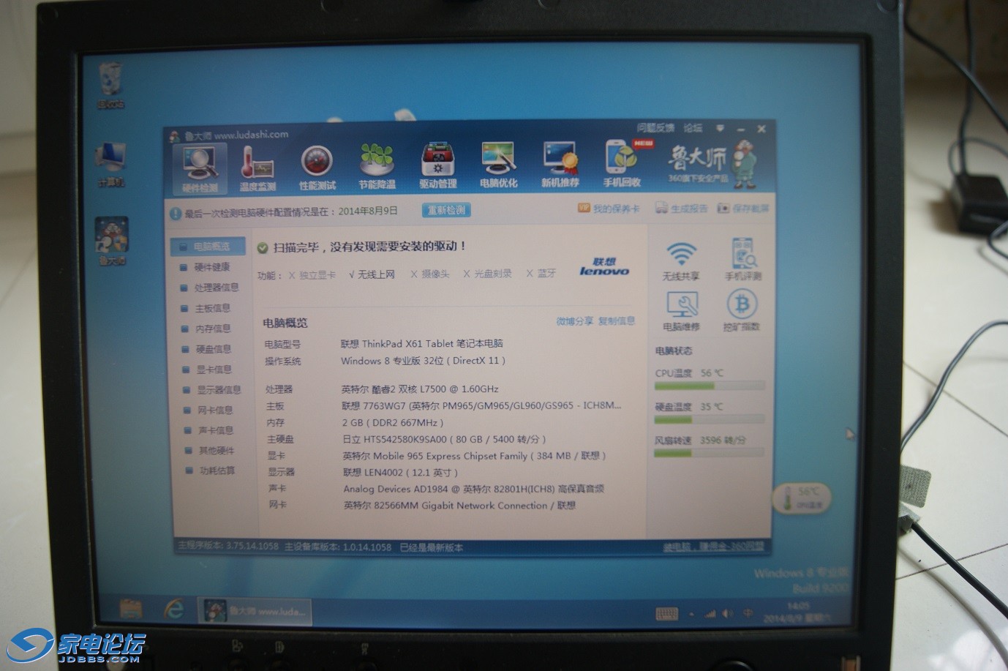Select 显卡信息 in the left sidebar
This screenshot has width=1008, height=671.
[x=213, y=370]
